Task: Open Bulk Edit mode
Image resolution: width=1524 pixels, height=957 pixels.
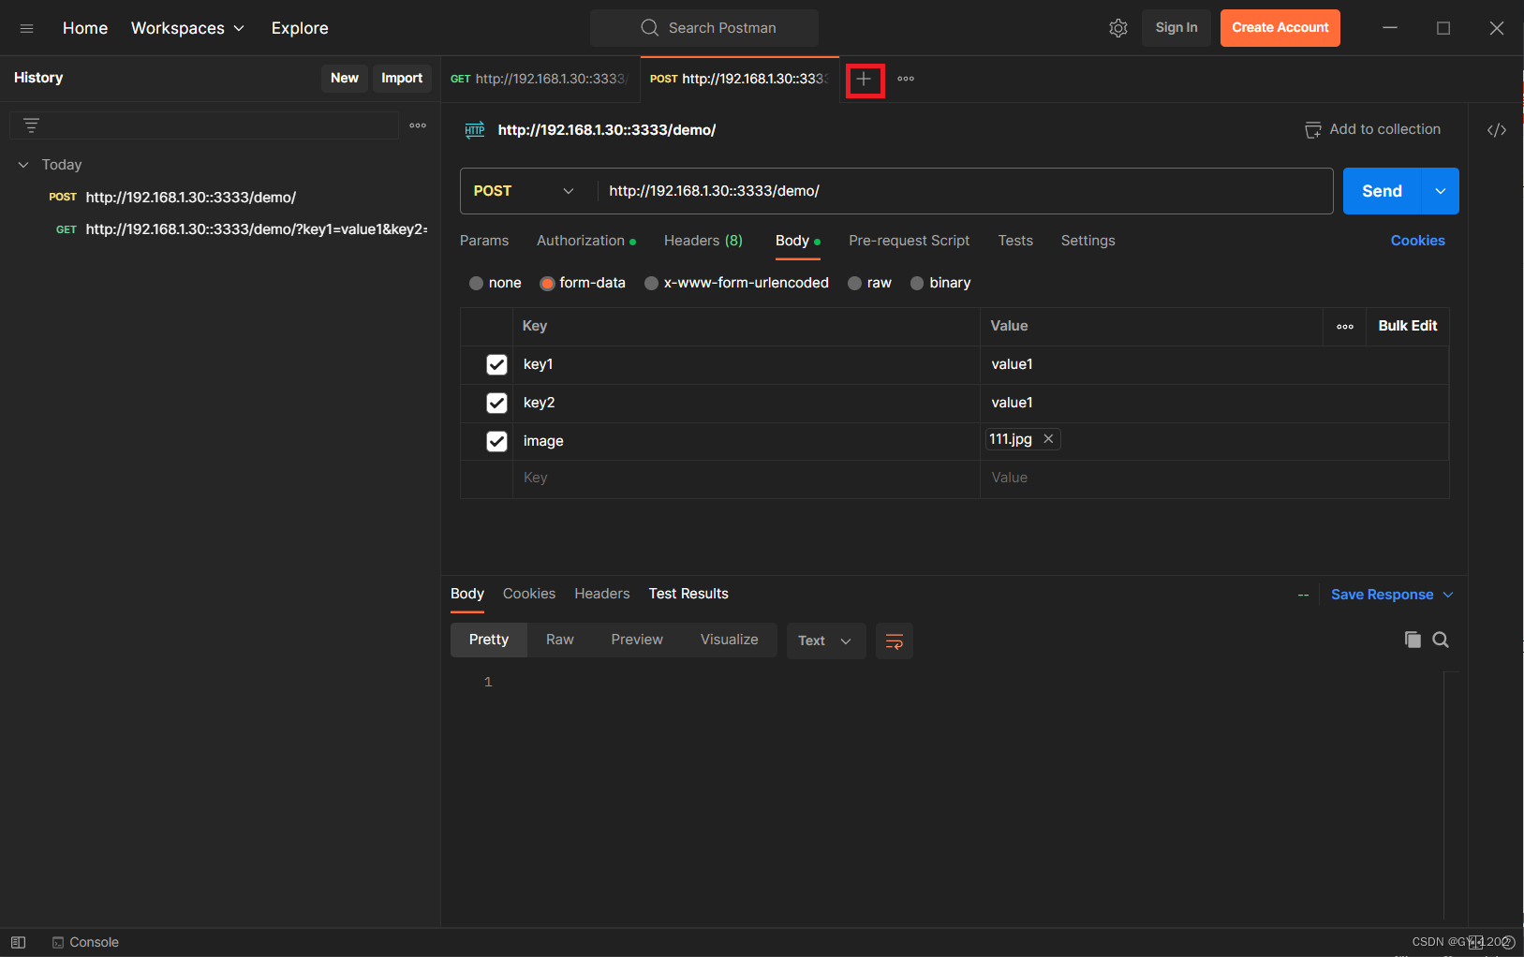Action: (1408, 326)
